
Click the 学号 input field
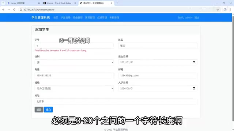pos(74,45)
